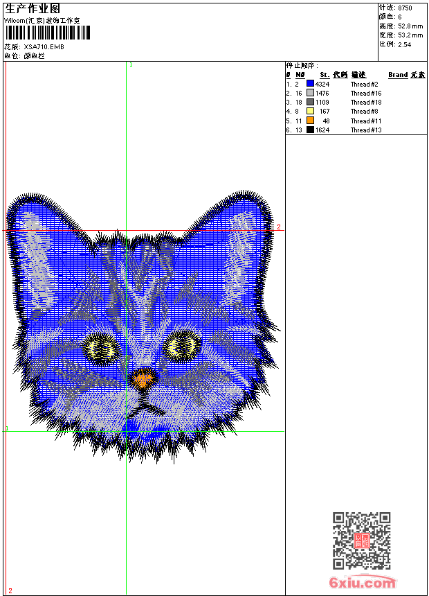This screenshot has width=429, height=596.
Task: Click the embroidered cat face design
Action: (143, 327)
